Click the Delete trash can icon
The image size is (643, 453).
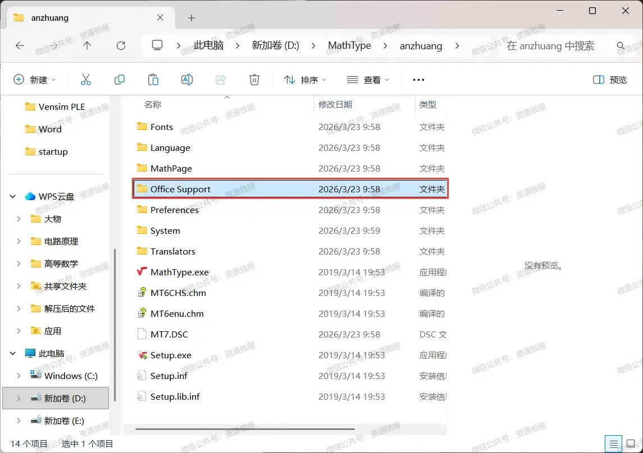click(x=254, y=80)
